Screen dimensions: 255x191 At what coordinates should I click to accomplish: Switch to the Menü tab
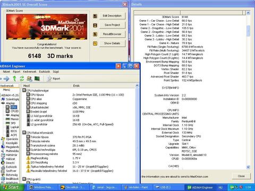[x=6, y=90]
